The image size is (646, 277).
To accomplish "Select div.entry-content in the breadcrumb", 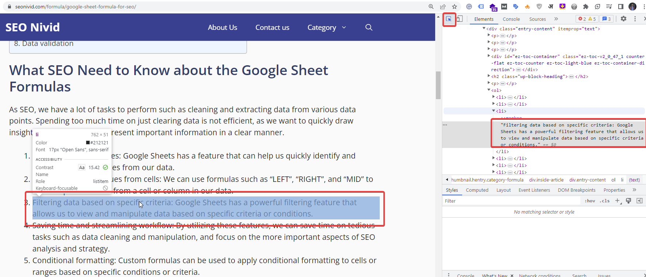I will click(587, 180).
